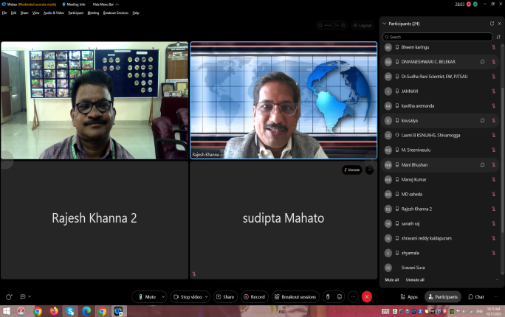Open video options arrow next to Stop video
Viewport: 505px width, 317px height.
coord(207,297)
